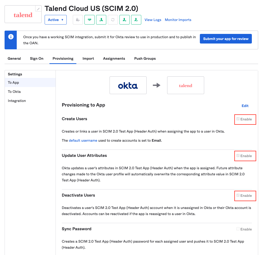Enable the Sync Password checkbox
263x255 pixels.
238,229
